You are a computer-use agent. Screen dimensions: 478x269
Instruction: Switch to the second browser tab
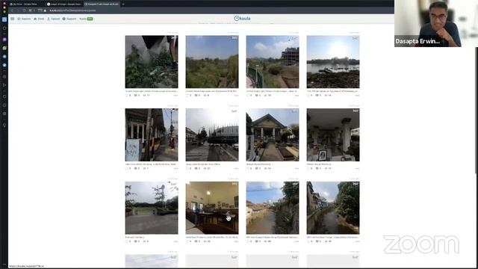[64, 4]
